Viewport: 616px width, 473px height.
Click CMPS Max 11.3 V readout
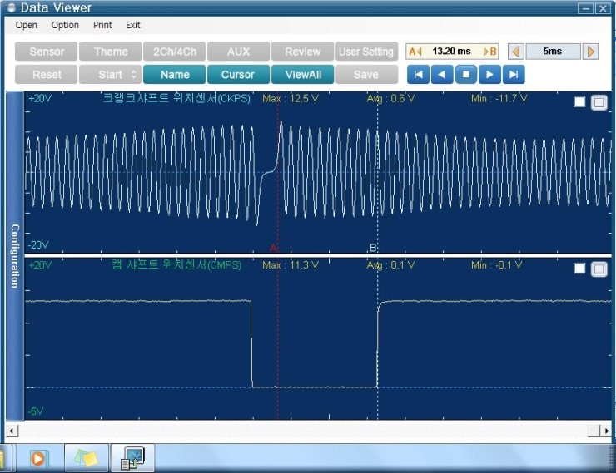(x=291, y=265)
